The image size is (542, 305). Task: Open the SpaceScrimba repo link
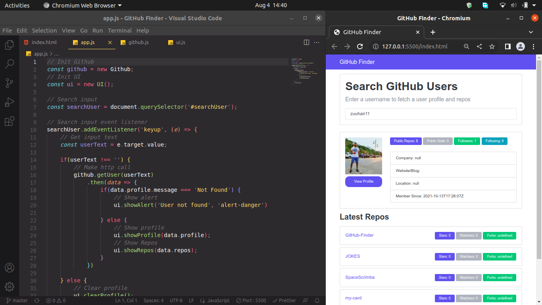(360, 277)
